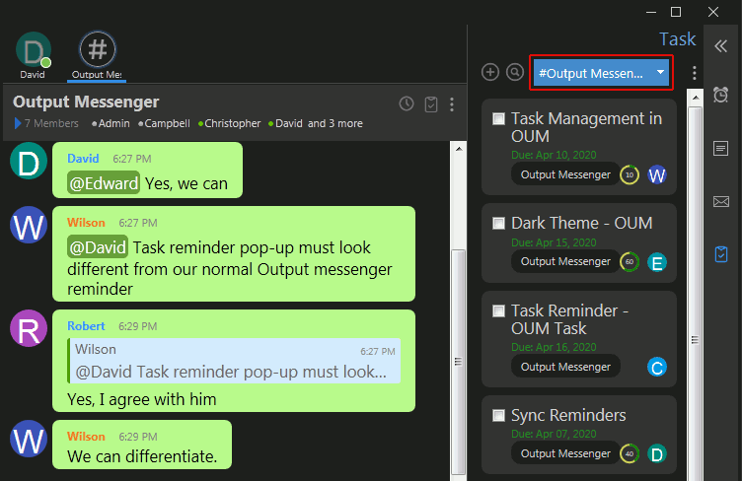Check the Dark Theme - OUM checkbox
The height and width of the screenshot is (481, 742).
[x=498, y=223]
